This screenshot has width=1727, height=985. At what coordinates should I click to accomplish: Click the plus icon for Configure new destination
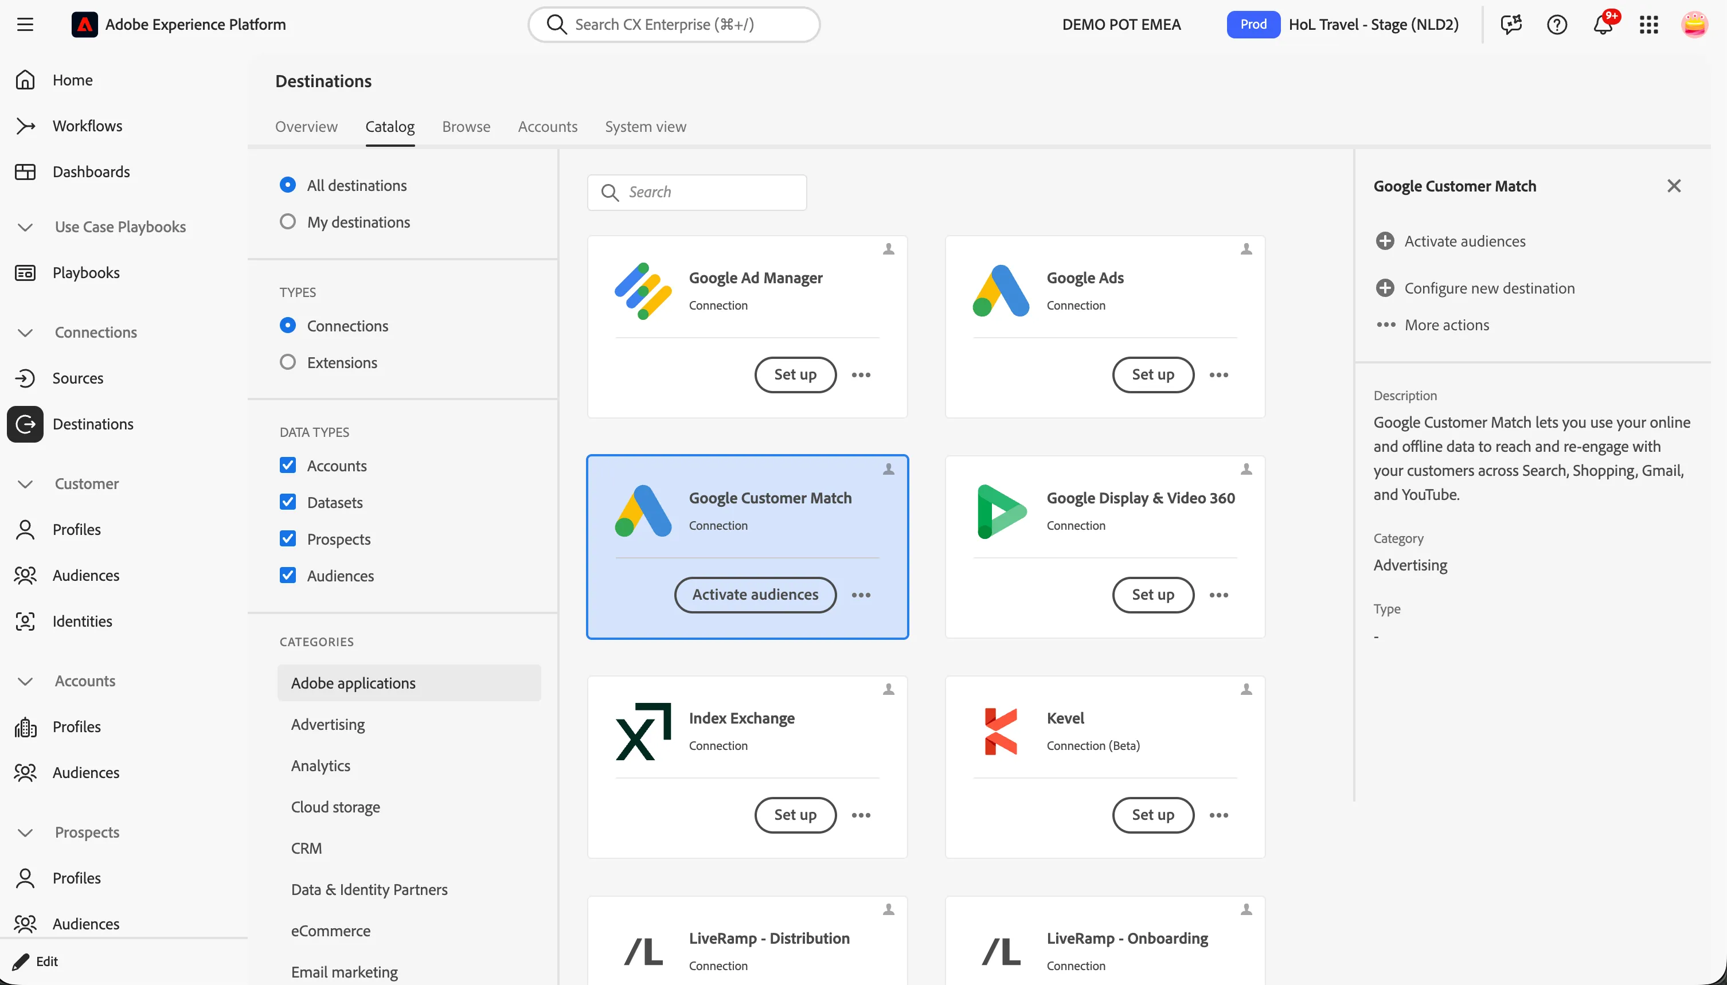1385,288
